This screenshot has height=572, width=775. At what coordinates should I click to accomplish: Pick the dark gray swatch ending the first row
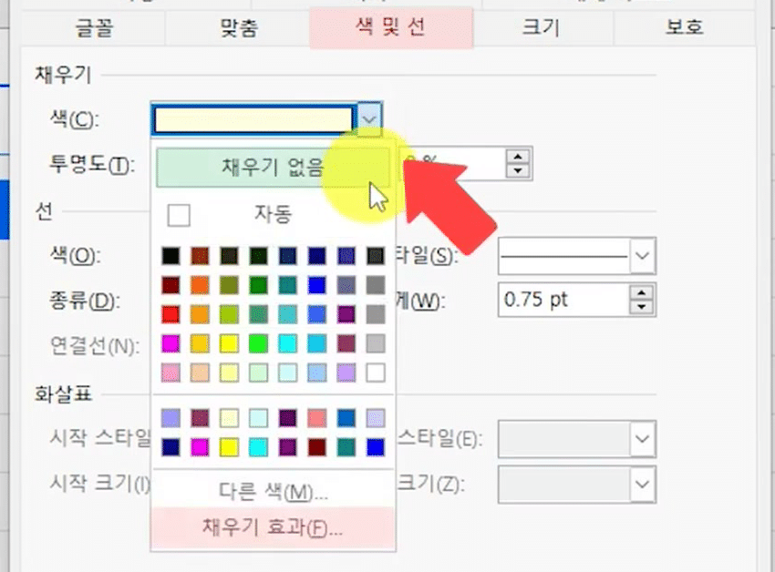pyautogui.click(x=376, y=256)
